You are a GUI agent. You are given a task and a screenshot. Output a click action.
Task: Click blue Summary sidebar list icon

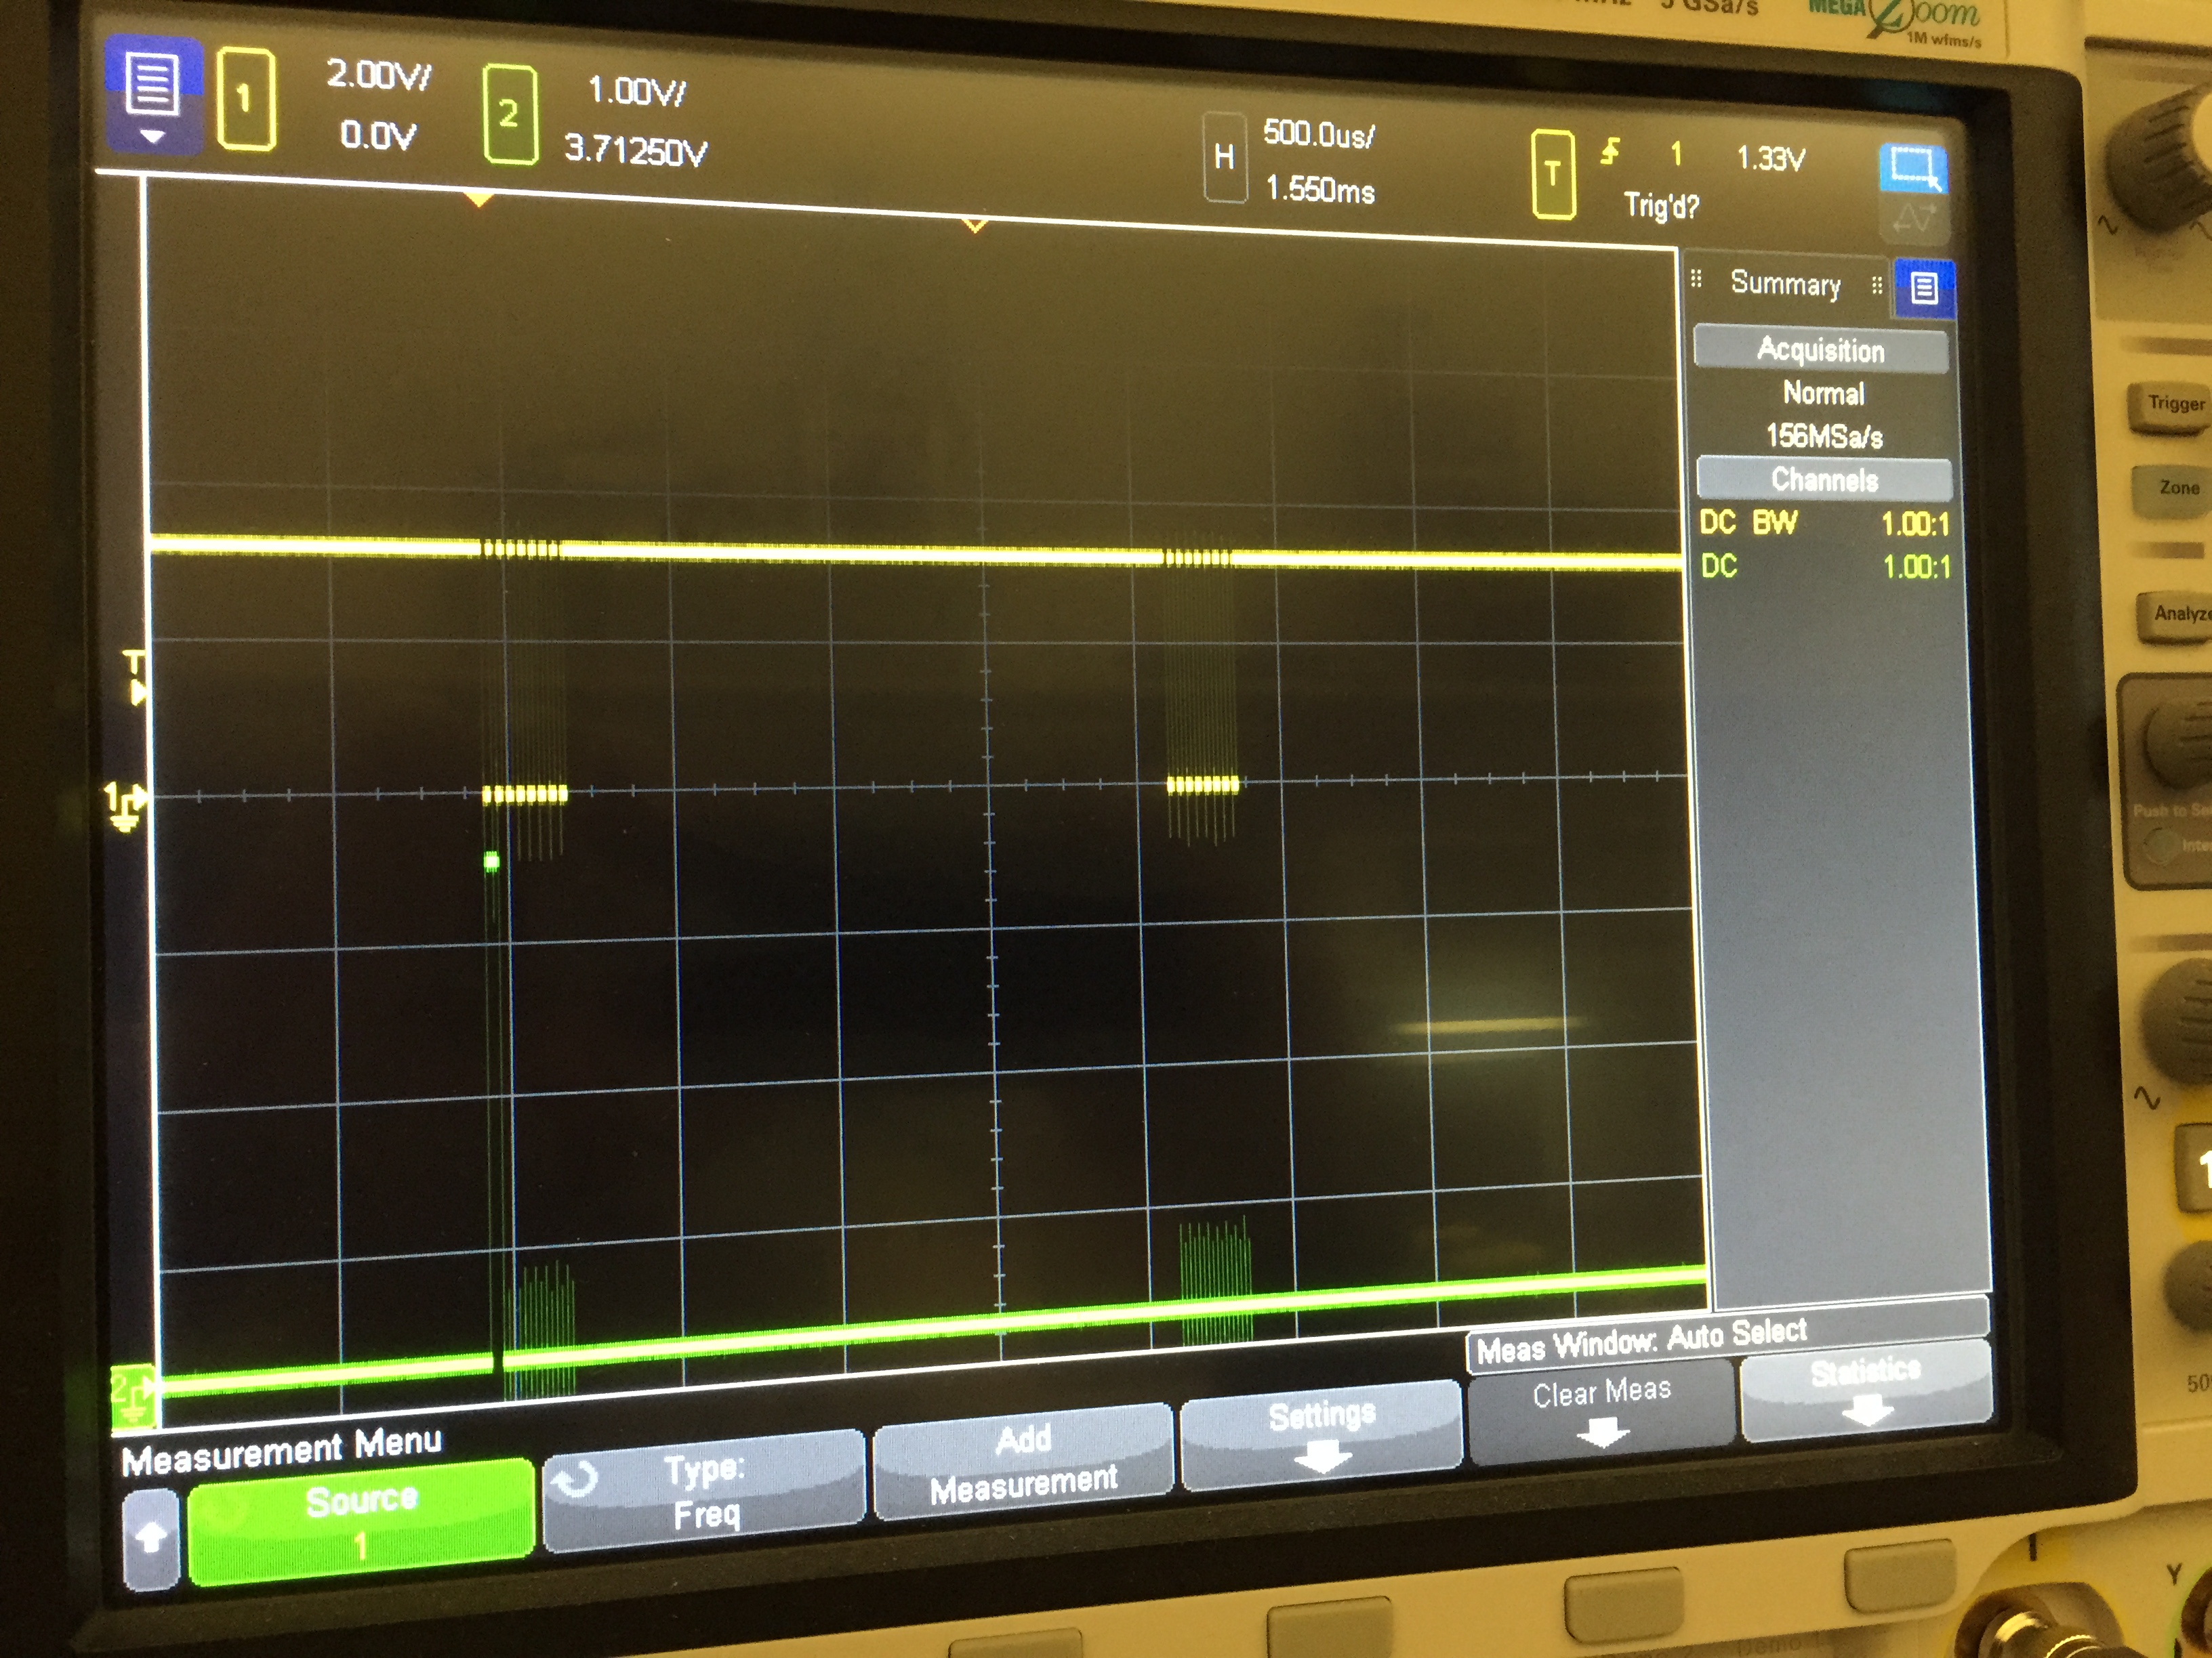click(1923, 289)
